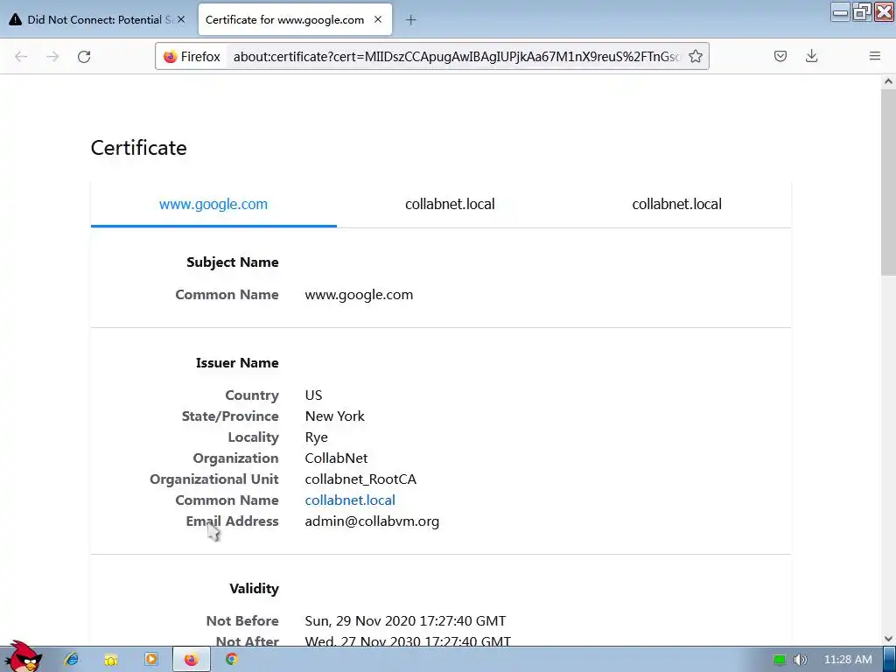896x672 pixels.
Task: Click the green network tray icon
Action: (x=780, y=660)
